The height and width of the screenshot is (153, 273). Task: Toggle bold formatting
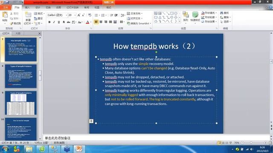point(49,22)
